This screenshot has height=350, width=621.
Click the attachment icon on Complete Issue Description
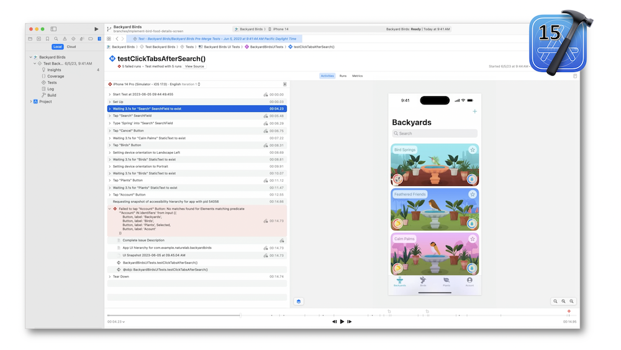(282, 240)
